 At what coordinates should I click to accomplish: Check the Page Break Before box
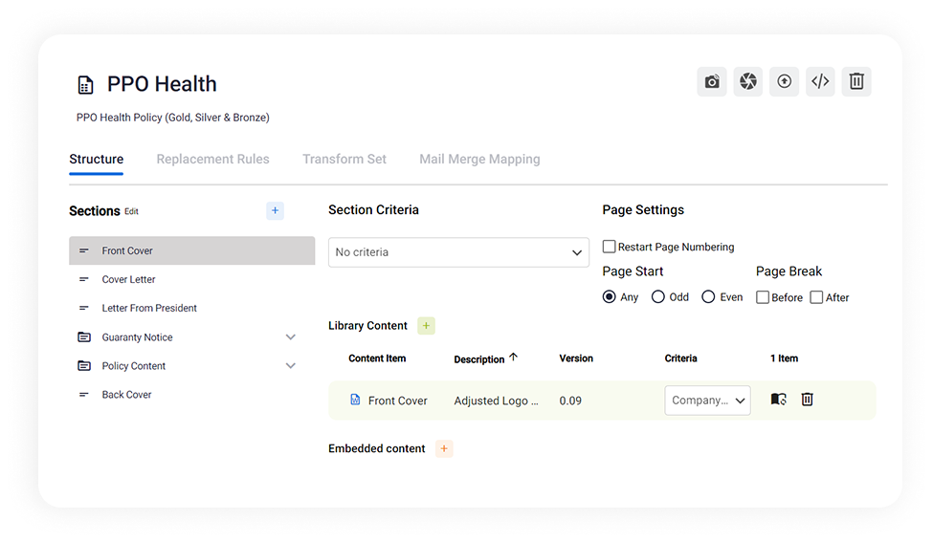tap(763, 297)
